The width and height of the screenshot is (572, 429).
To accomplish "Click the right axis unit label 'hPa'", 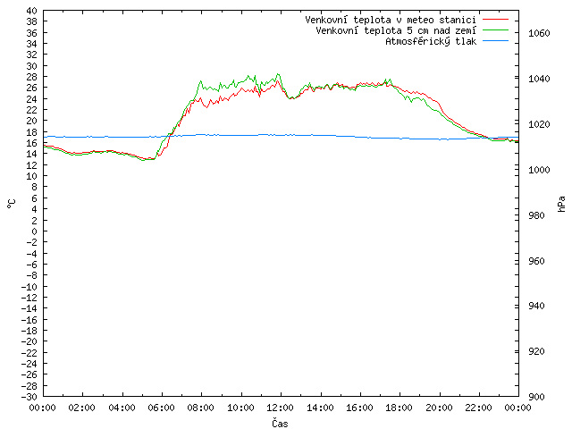I will click(x=561, y=204).
